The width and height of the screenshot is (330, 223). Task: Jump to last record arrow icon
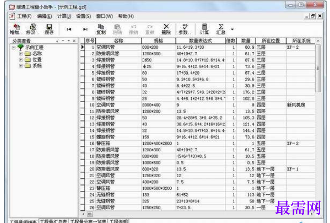pyautogui.click(x=85, y=29)
